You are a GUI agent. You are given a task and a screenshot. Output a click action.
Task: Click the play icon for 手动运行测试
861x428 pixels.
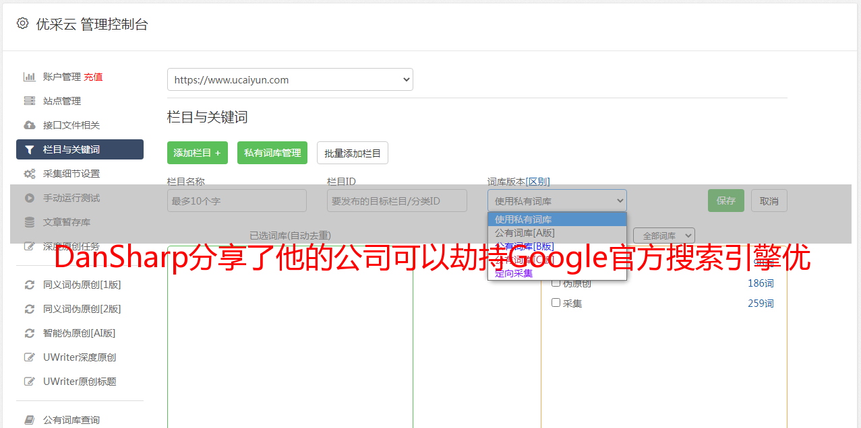pos(30,198)
